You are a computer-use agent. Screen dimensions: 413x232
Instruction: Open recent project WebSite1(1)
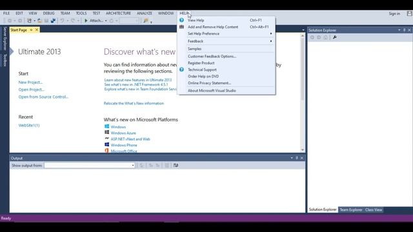point(29,125)
